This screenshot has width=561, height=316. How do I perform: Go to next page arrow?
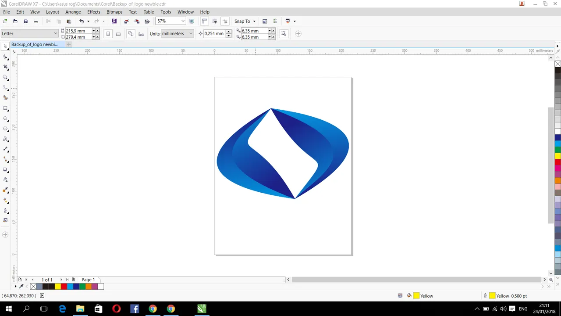tap(61, 280)
